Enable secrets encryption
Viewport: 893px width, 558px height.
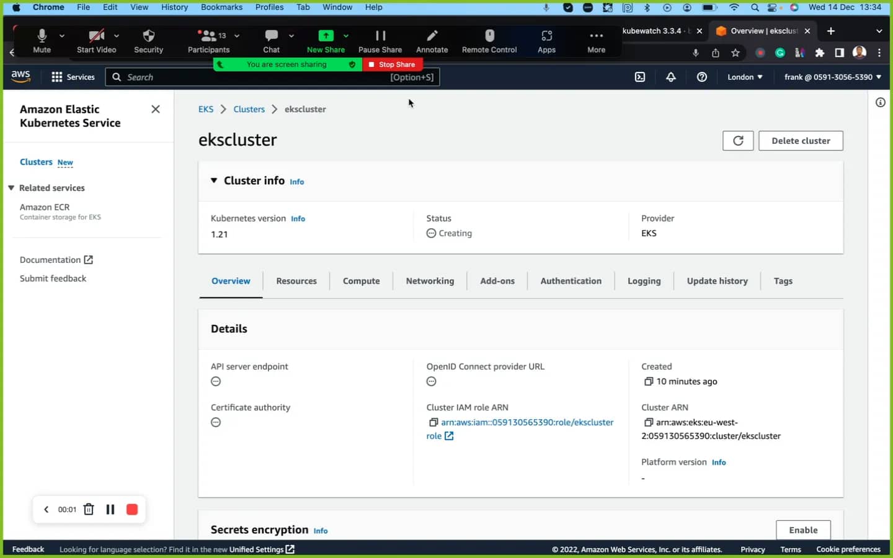pyautogui.click(x=803, y=530)
